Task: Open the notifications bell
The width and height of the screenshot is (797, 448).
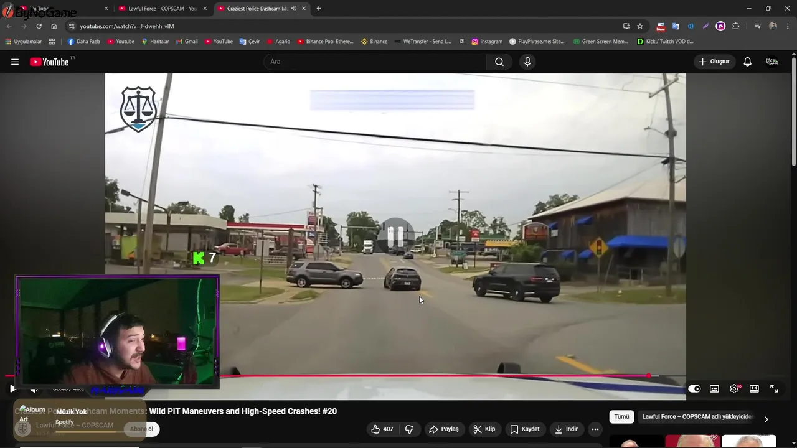Action: [747, 62]
